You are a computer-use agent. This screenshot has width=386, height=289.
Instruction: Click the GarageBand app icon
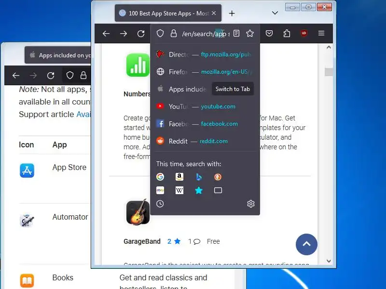pos(138,212)
